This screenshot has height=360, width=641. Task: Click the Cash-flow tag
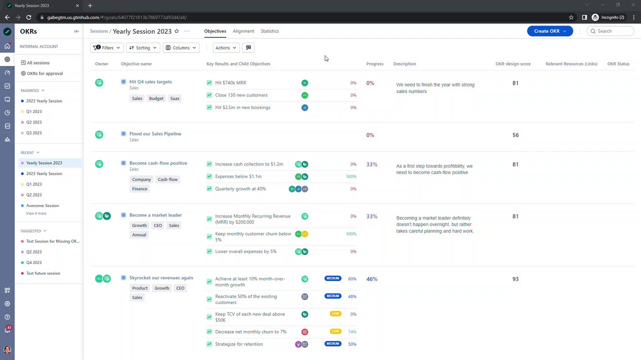pos(168,179)
